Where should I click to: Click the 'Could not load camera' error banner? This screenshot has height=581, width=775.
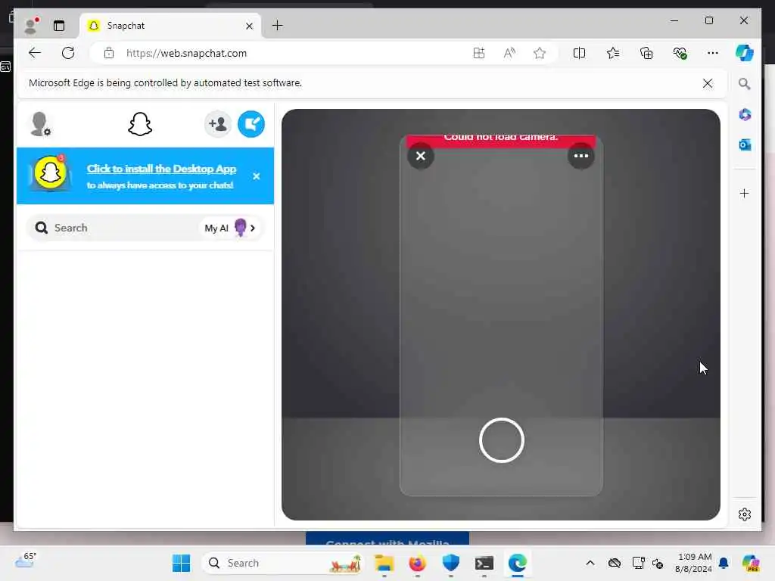(x=501, y=140)
